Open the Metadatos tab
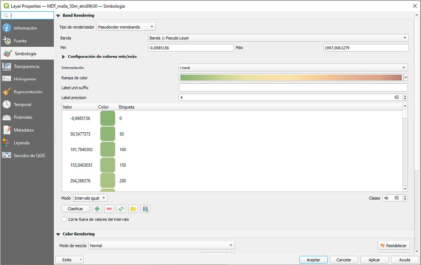Screen dimensions: 421x265 coord(27,130)
